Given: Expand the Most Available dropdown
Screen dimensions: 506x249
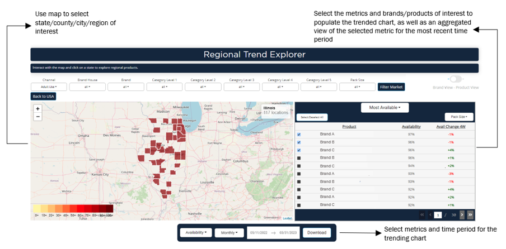Looking at the screenshot, I should click(385, 107).
